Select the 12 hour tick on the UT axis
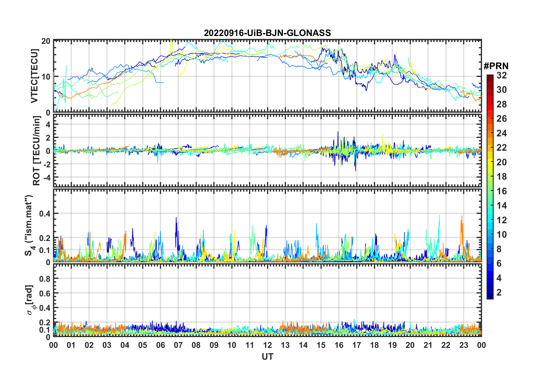The image size is (535, 374). tap(267, 345)
